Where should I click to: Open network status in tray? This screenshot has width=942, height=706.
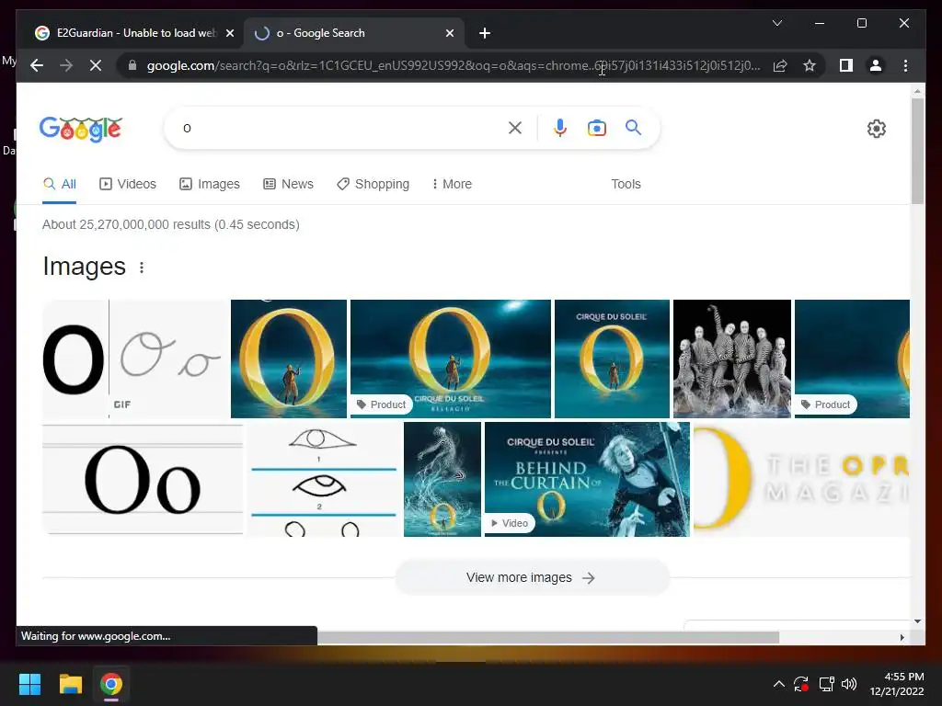coord(827,684)
